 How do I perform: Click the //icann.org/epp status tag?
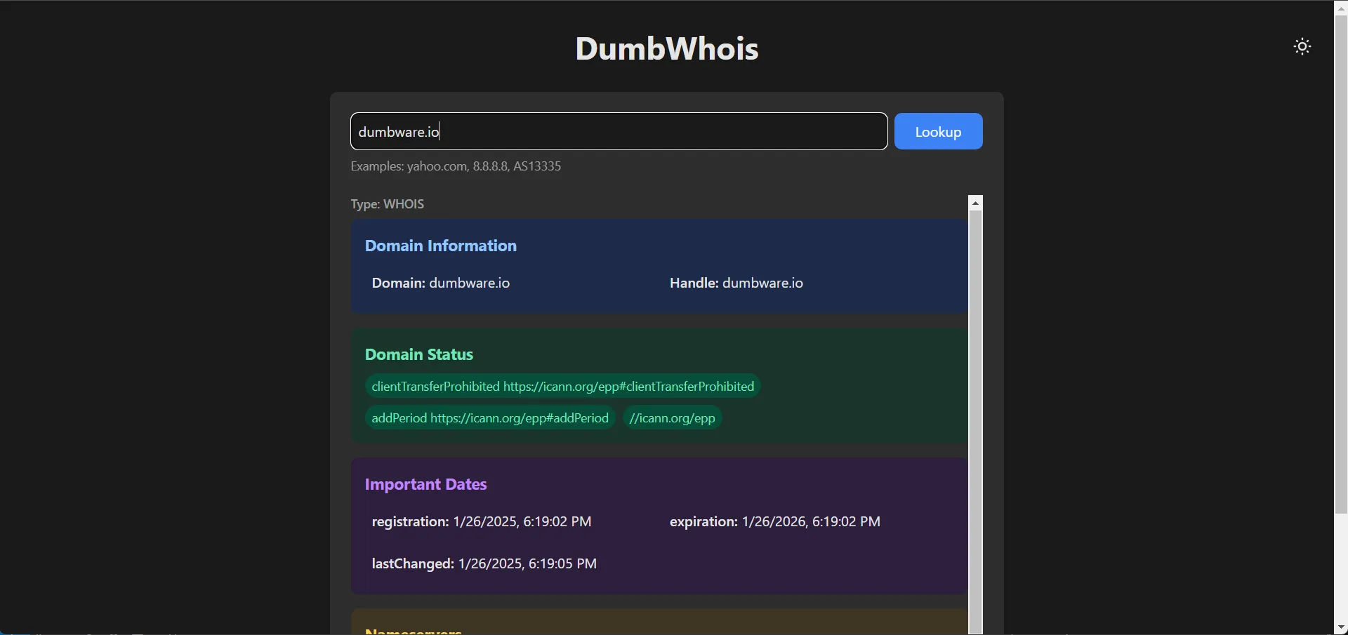coord(672,417)
